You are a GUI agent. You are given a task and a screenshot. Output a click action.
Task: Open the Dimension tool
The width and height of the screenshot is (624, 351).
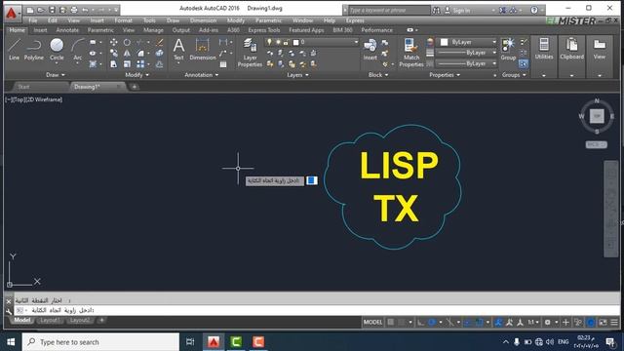(203, 50)
